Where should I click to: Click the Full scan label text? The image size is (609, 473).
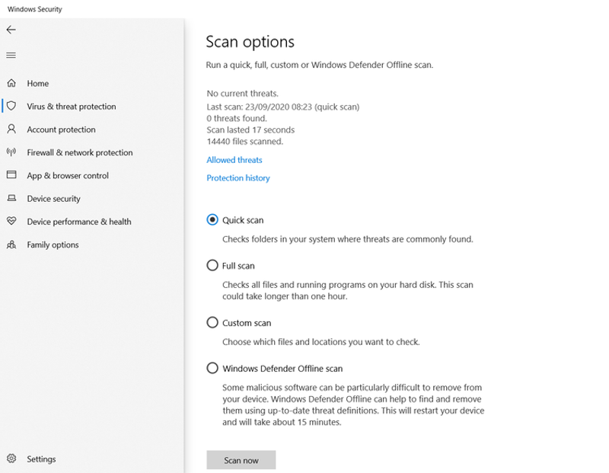(238, 266)
